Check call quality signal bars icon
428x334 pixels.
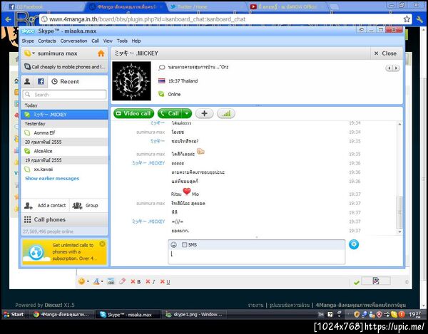pos(226,114)
